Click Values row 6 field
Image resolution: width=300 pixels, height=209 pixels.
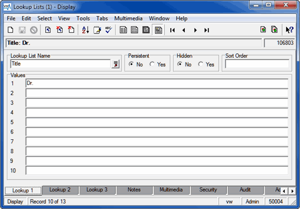[x=157, y=132]
